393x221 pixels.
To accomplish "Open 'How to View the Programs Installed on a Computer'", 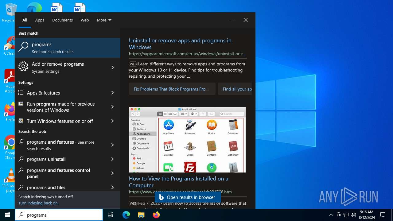I will tap(179, 182).
